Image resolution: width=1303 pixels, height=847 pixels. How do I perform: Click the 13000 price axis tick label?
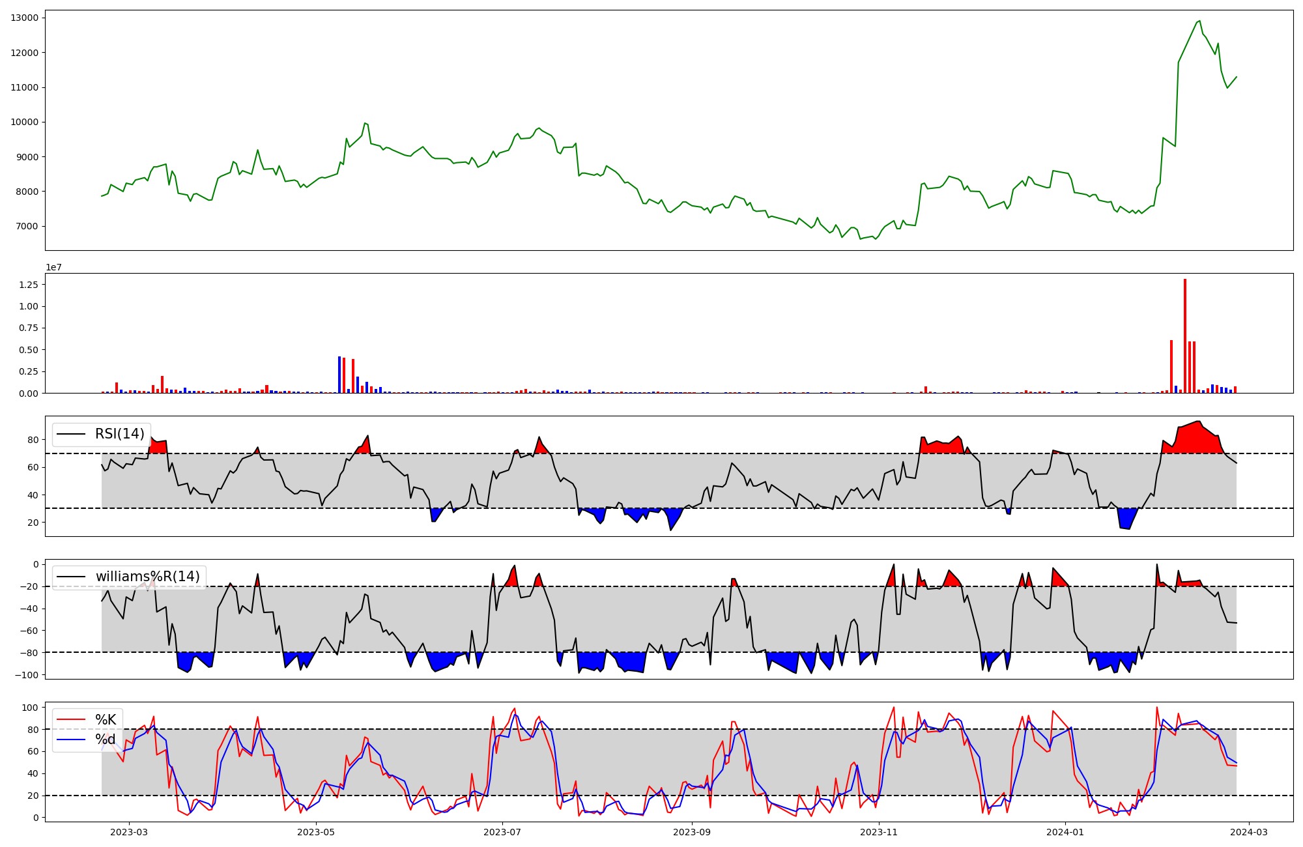pos(24,18)
